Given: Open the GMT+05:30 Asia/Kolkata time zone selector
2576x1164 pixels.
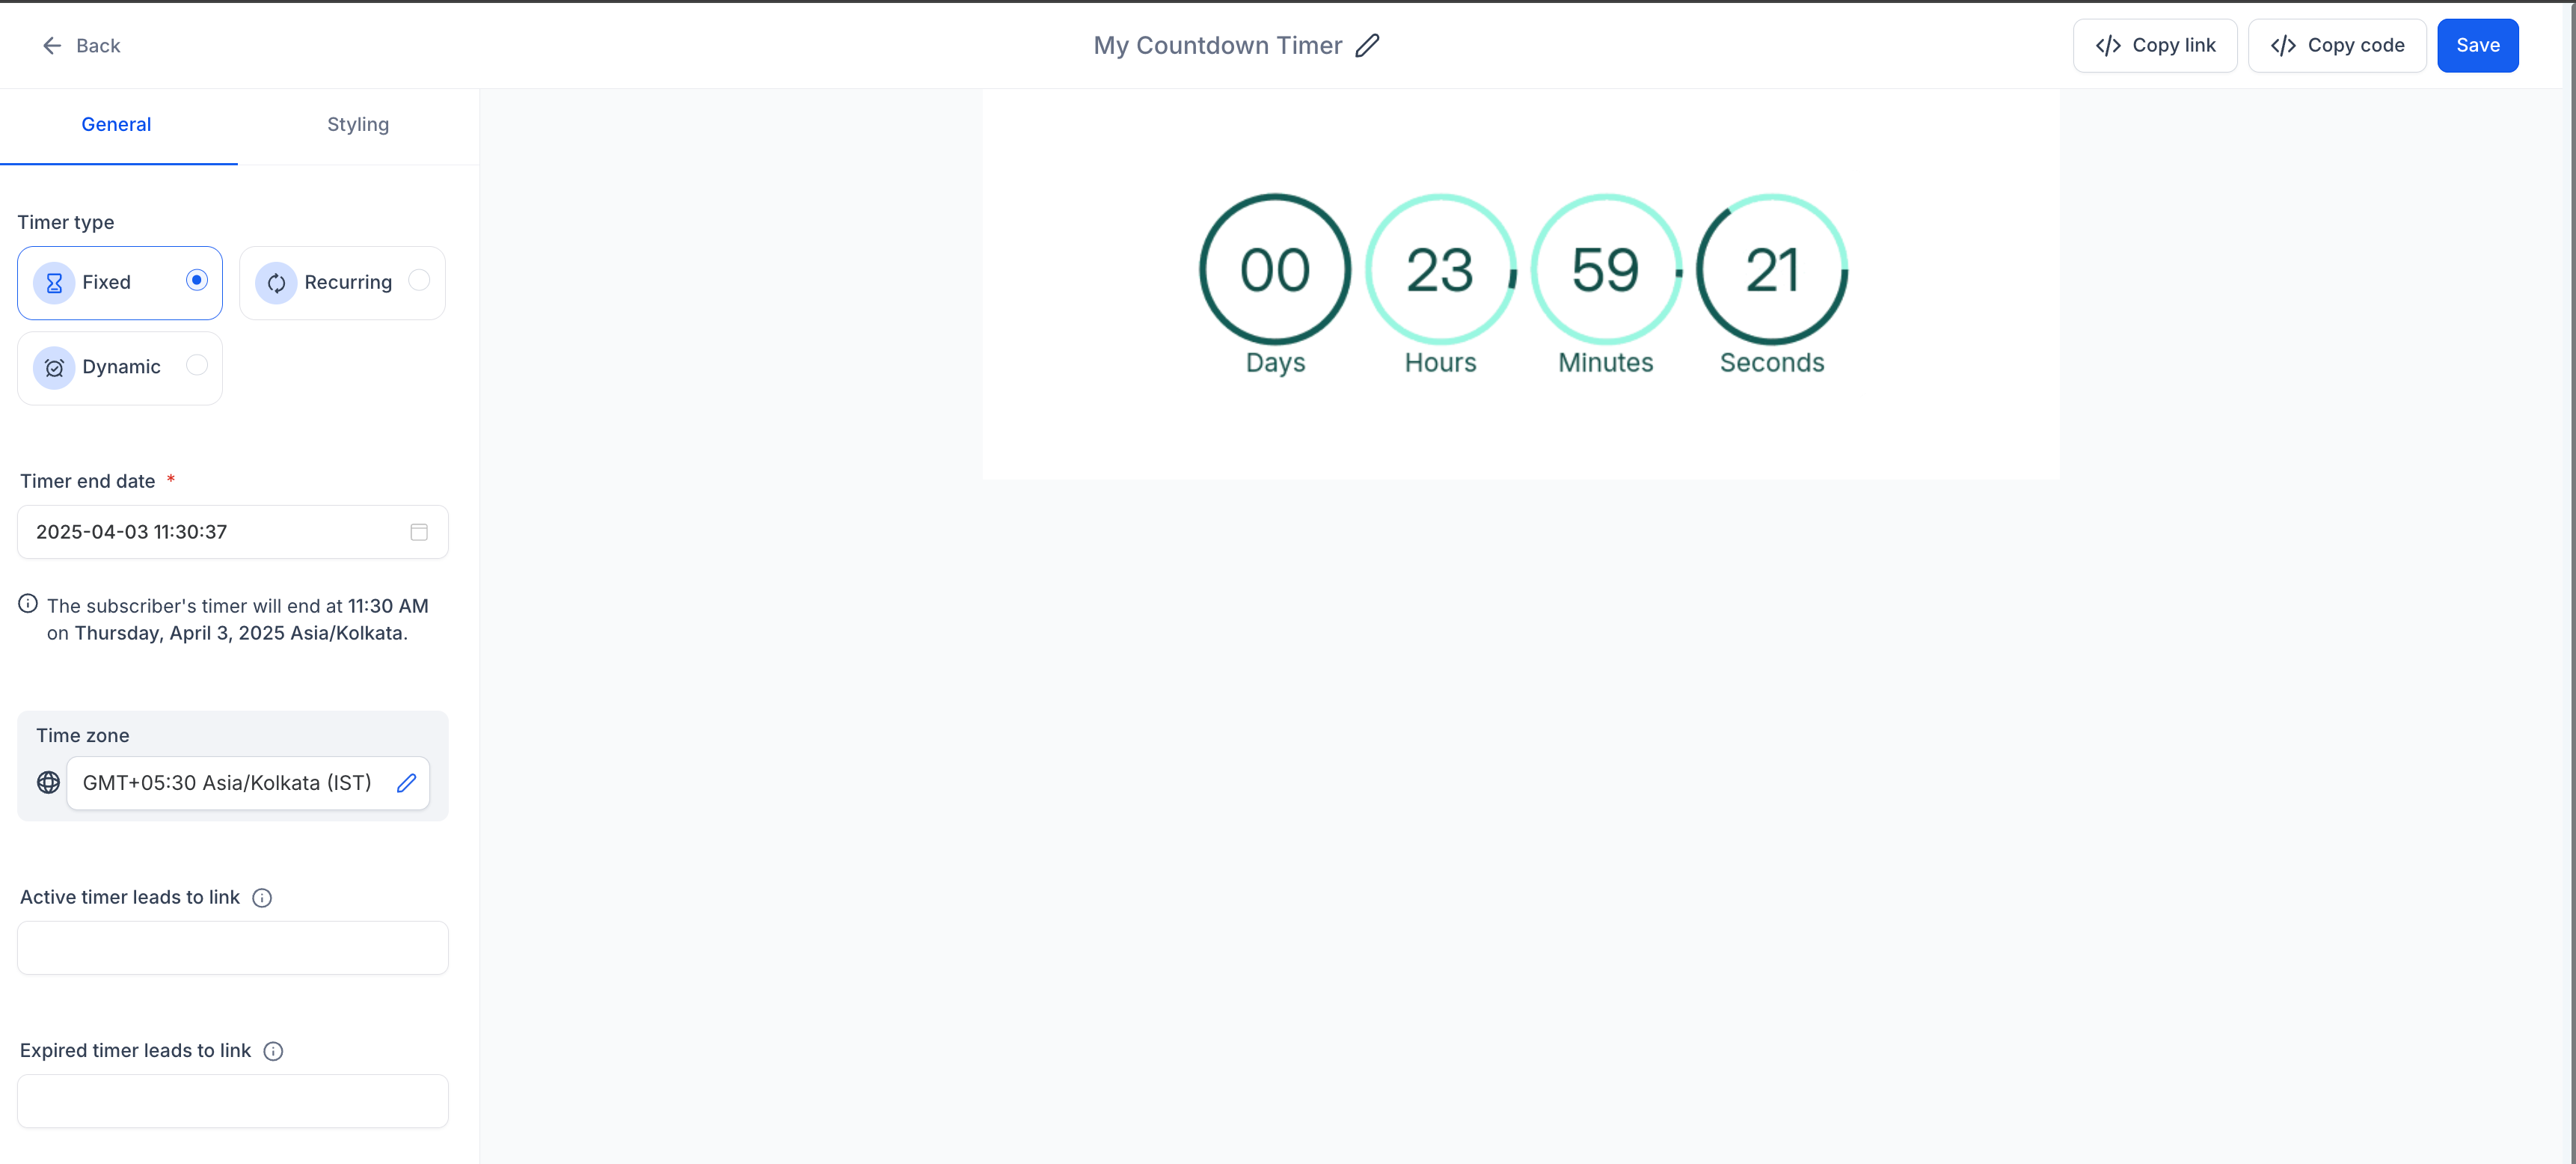Looking at the screenshot, I should point(228,783).
